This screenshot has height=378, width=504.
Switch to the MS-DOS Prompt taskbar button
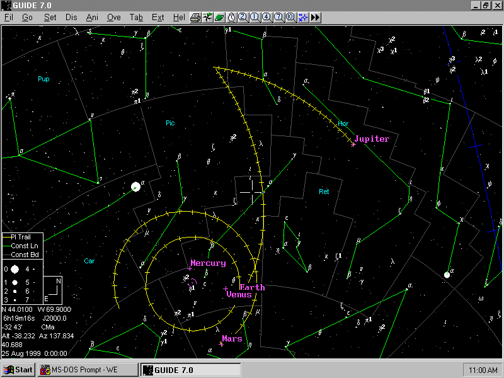click(88, 370)
